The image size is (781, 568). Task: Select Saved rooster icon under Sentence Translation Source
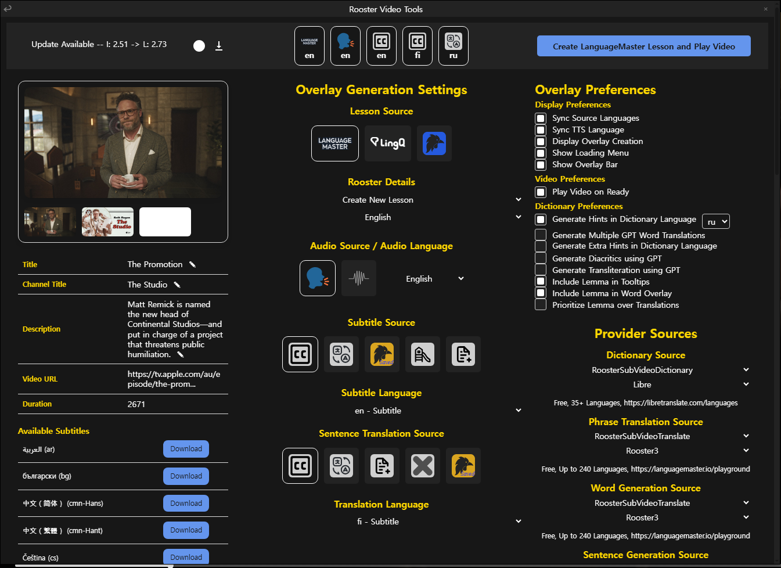463,466
